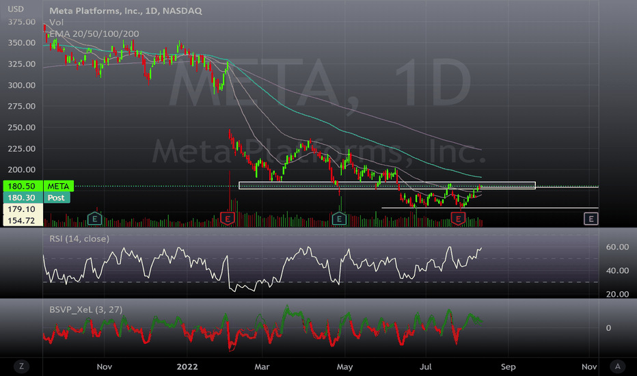Screen dimensions: 637x376
Task: Click the 250.00 price scale value
Action: (x=22, y=127)
